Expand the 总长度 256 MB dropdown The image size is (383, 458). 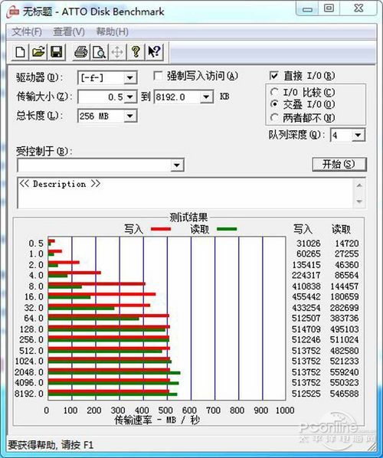pyautogui.click(x=129, y=116)
